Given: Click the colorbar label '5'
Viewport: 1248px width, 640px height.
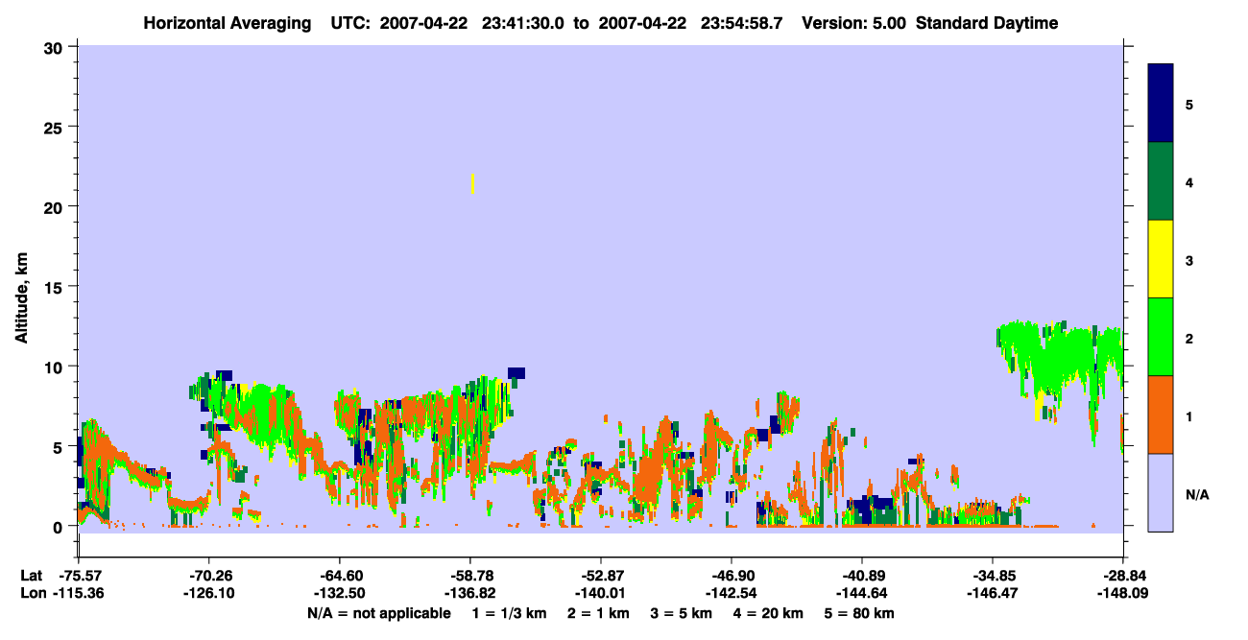Looking at the screenshot, I should pos(1189,104).
